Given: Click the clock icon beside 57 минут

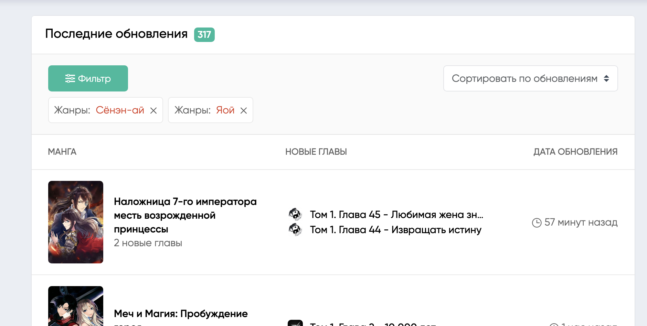Looking at the screenshot, I should click(537, 223).
